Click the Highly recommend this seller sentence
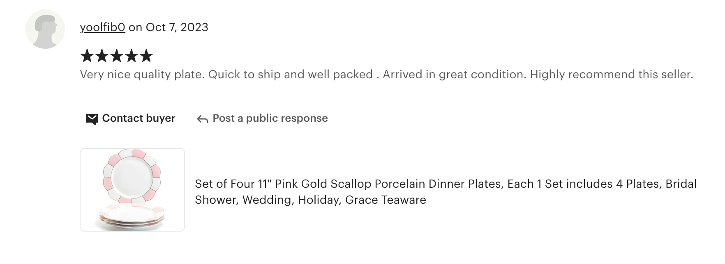 (x=611, y=75)
